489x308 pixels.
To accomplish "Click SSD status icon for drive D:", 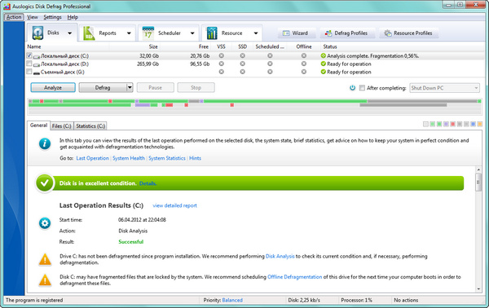I will (242, 64).
